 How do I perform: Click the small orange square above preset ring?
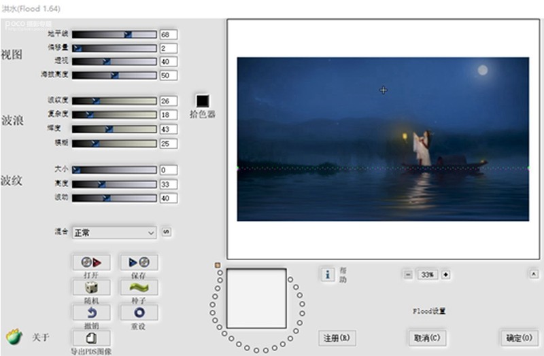(x=218, y=265)
